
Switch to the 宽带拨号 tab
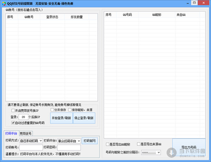tap(26, 134)
